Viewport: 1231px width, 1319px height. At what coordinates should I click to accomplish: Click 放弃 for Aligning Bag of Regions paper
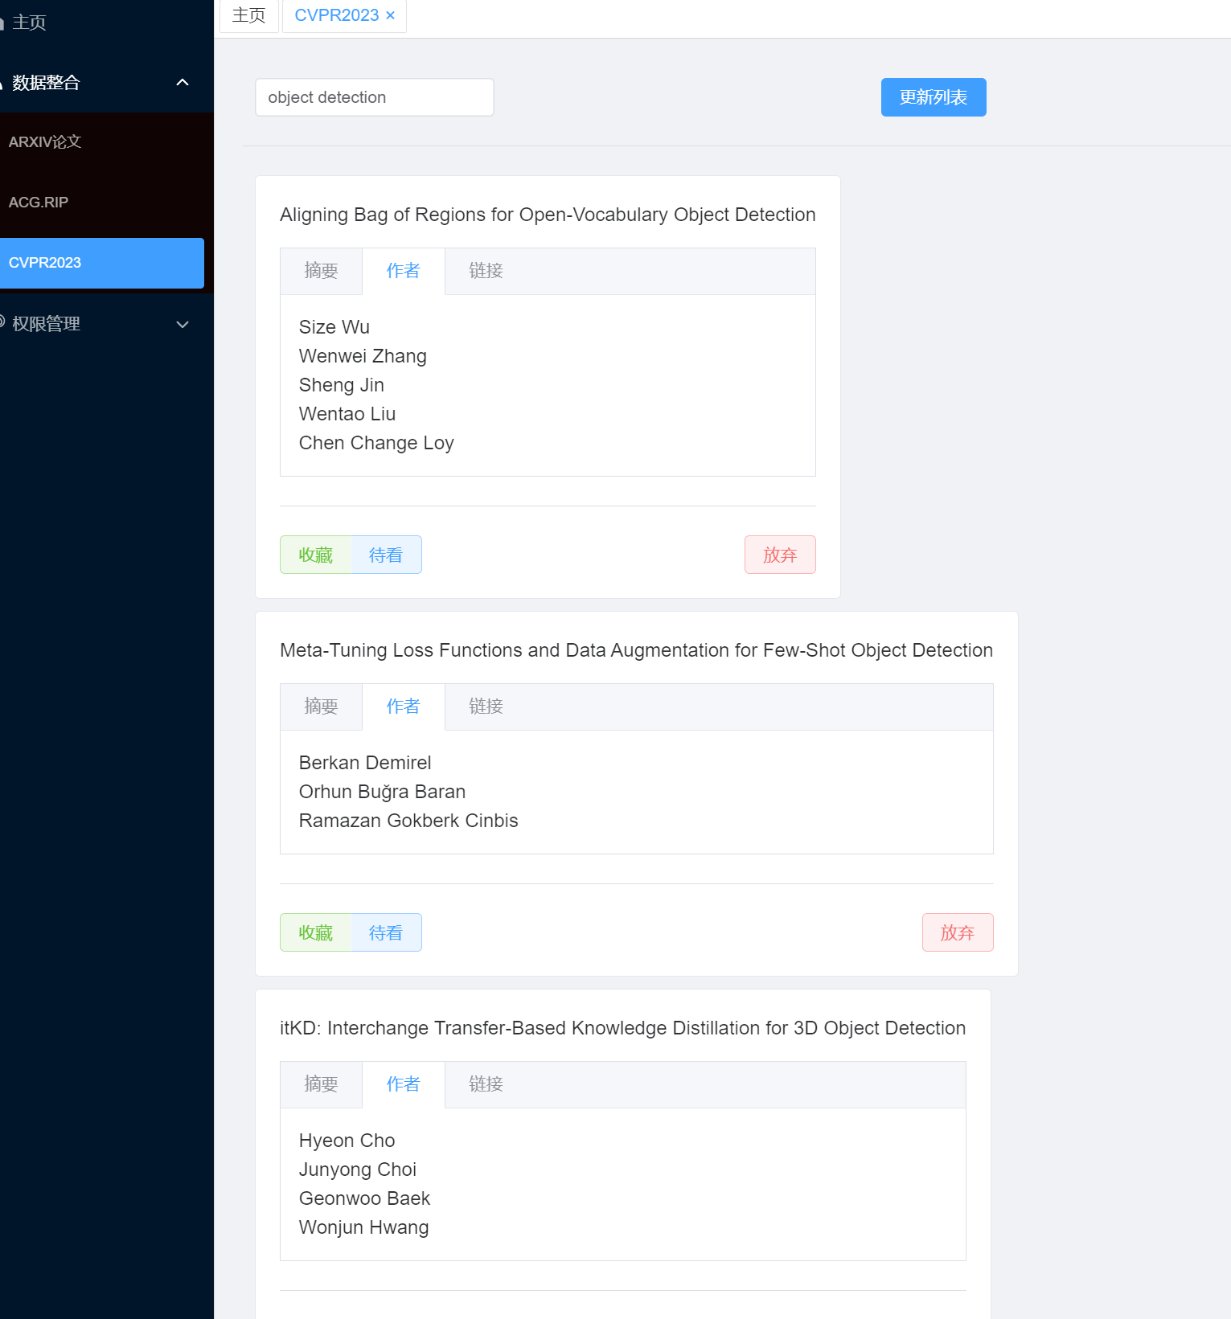tap(780, 555)
